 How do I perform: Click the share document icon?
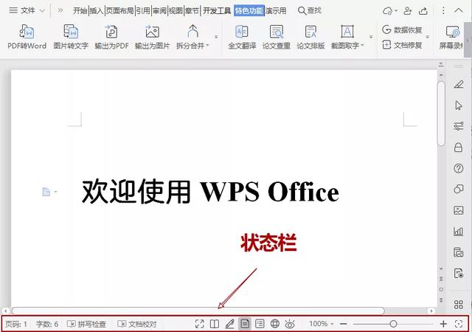pyautogui.click(x=423, y=11)
